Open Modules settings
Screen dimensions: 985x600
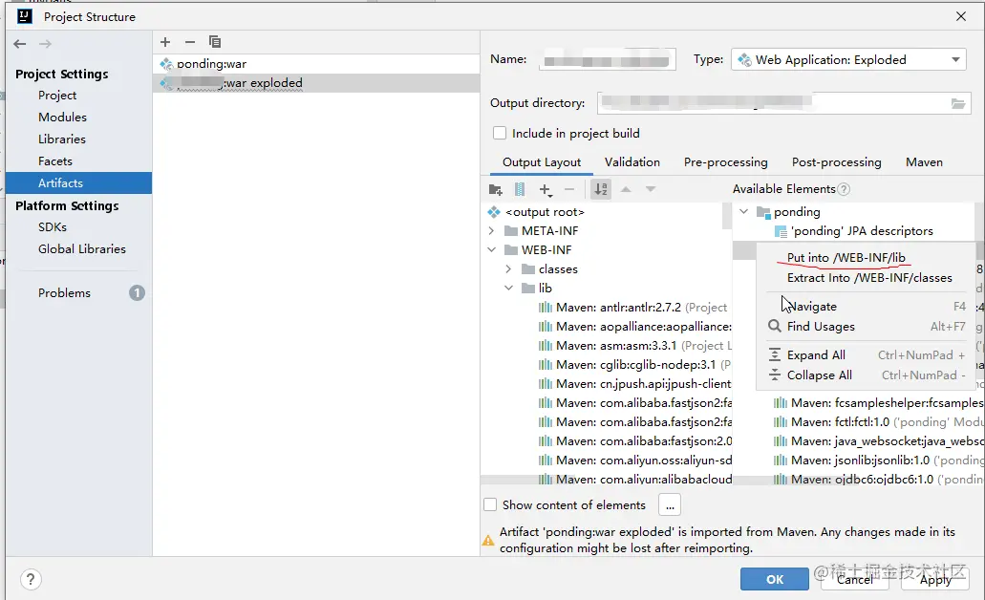point(62,118)
